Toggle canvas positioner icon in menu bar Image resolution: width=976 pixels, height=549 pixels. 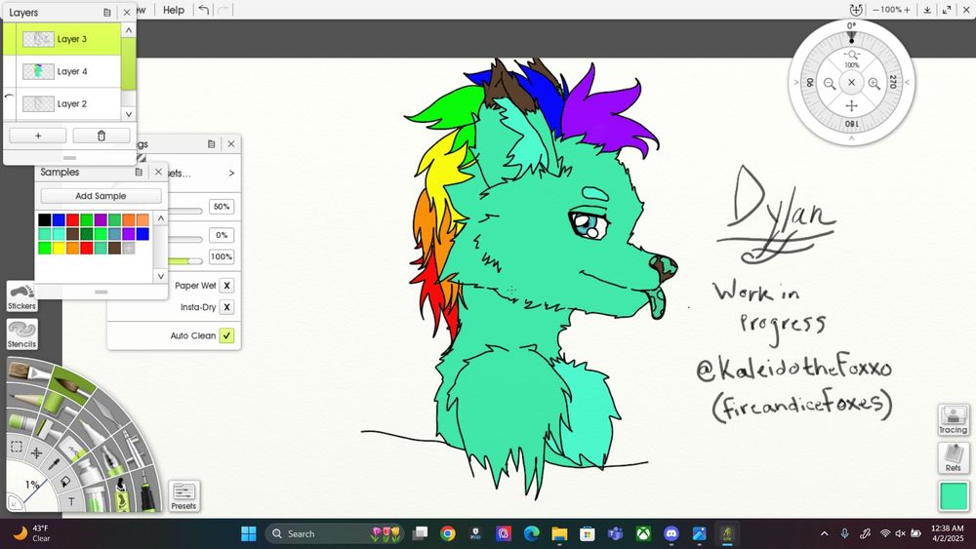(x=857, y=10)
